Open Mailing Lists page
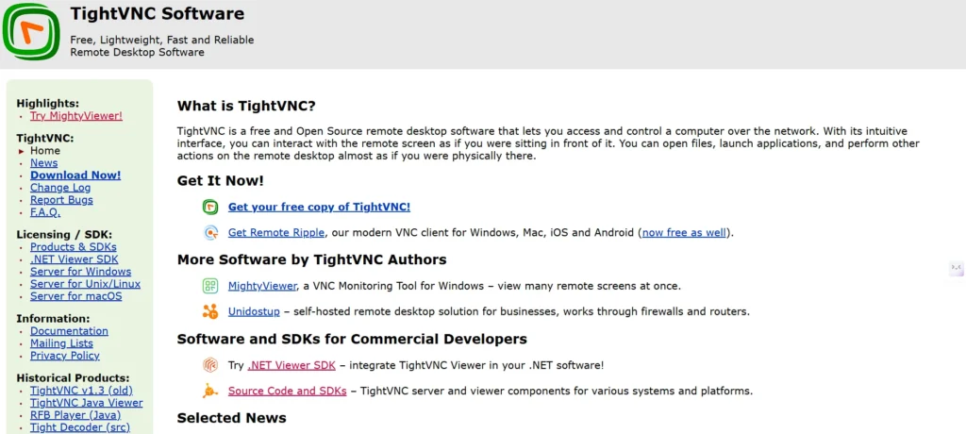 tap(61, 342)
